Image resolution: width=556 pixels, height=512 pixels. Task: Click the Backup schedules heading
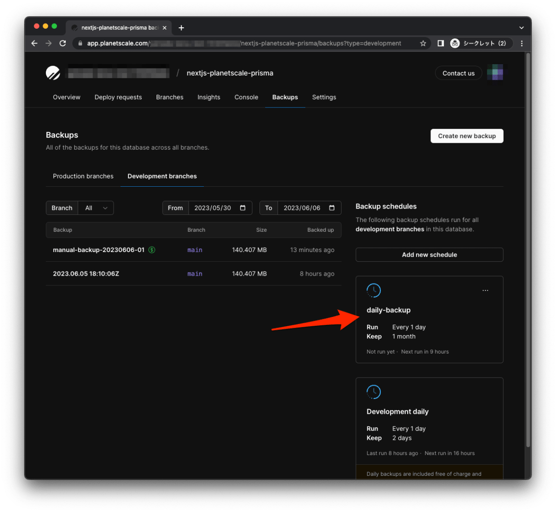click(386, 206)
